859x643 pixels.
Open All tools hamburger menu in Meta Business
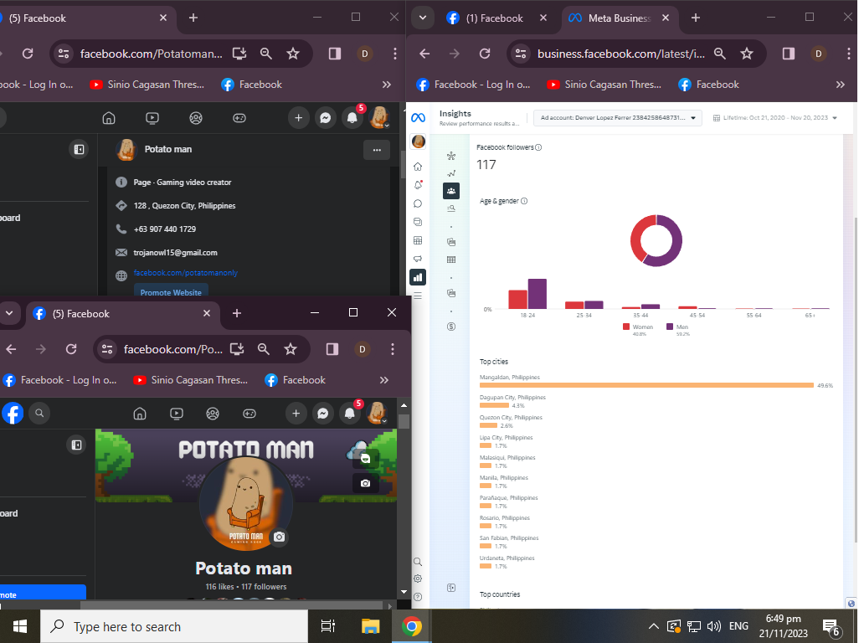(418, 296)
